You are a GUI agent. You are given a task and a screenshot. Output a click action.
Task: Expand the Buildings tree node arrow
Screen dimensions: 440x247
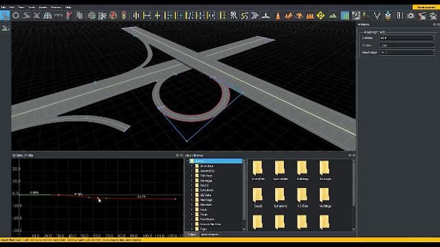tap(192, 176)
